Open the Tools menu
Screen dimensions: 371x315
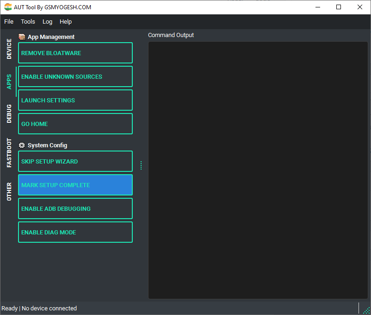(28, 21)
